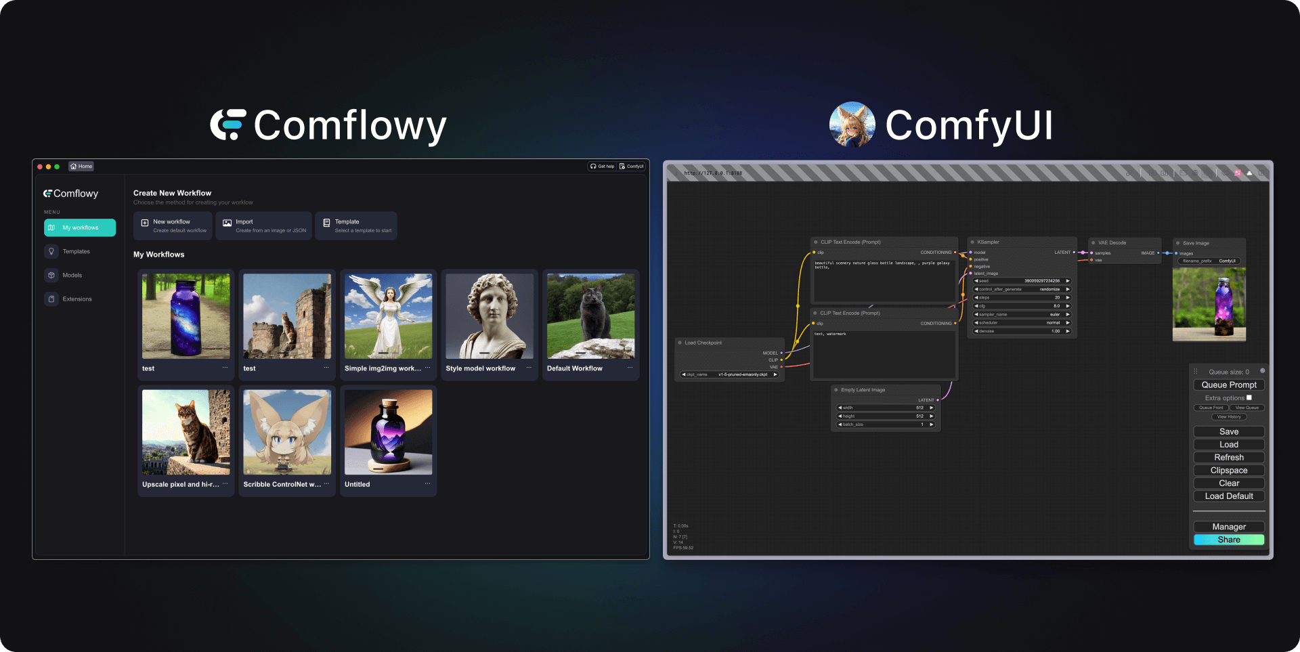
Task: Click the Clear button
Action: click(1229, 483)
